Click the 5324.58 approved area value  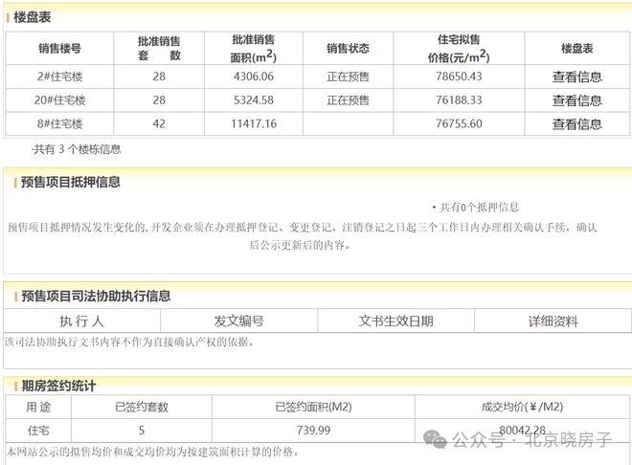click(x=254, y=100)
